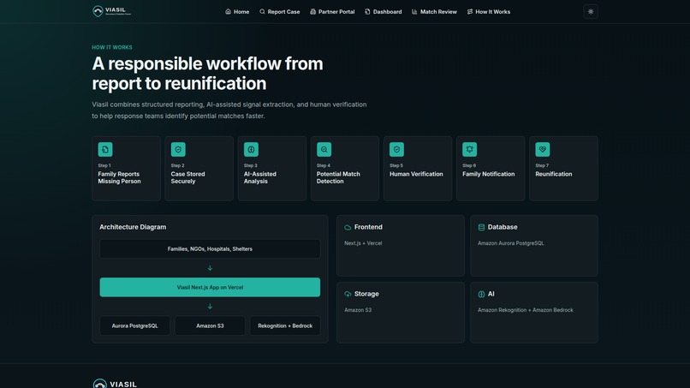Click the 'HOW IT WORKS' section label
Viewport: 690px width, 388px height.
pyautogui.click(x=112, y=47)
